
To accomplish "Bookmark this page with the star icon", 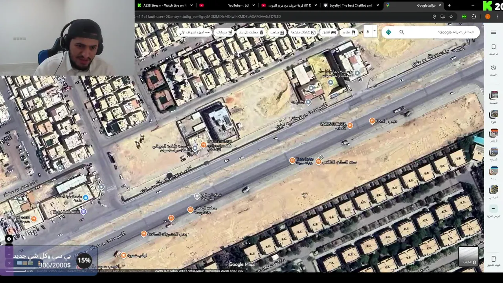I will tap(451, 17).
